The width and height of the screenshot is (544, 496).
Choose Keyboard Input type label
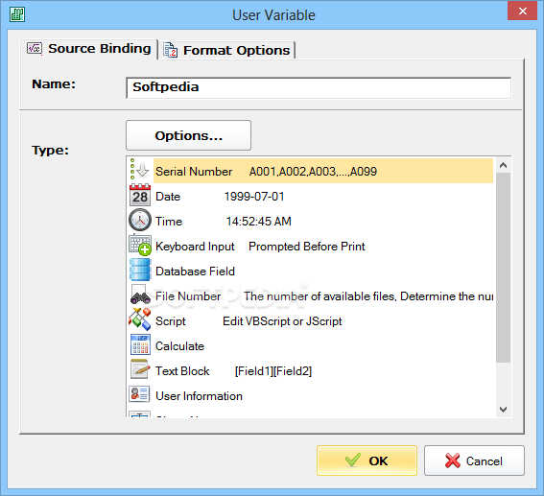coord(195,247)
